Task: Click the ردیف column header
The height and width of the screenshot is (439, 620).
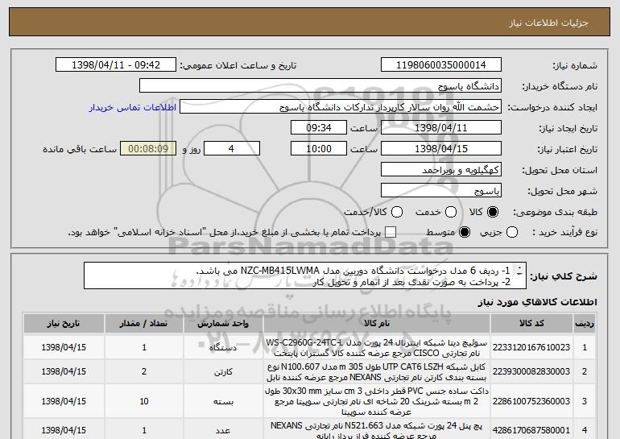Action: coord(585,324)
